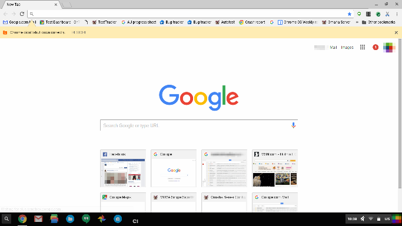Viewport: 402px width, 226px height.
Task: Click the Restore button in infobar
Action: click(x=79, y=32)
